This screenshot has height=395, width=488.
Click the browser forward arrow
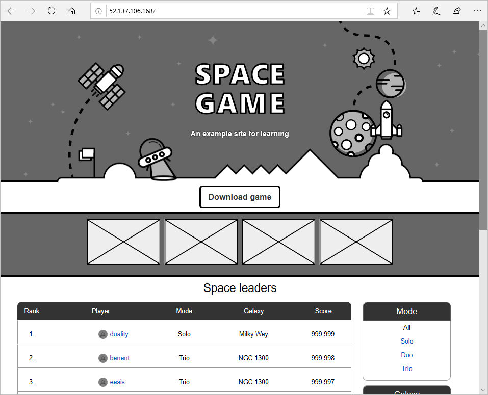[31, 11]
